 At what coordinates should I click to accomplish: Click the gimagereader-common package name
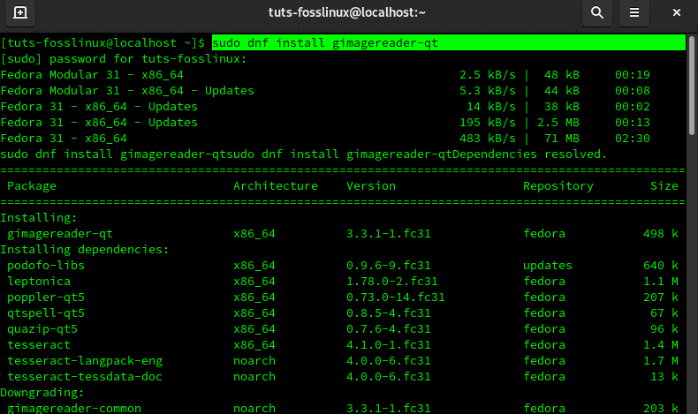click(74, 408)
